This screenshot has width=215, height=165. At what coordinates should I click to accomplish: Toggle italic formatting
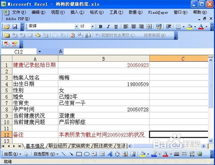pyautogui.click(x=108, y=27)
